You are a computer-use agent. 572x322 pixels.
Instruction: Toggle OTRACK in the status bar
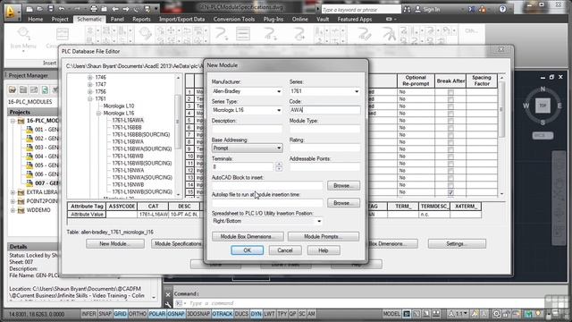(x=223, y=314)
